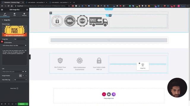Switch to the second browser tab
The width and height of the screenshot is (190, 106).
(x=36, y=2)
